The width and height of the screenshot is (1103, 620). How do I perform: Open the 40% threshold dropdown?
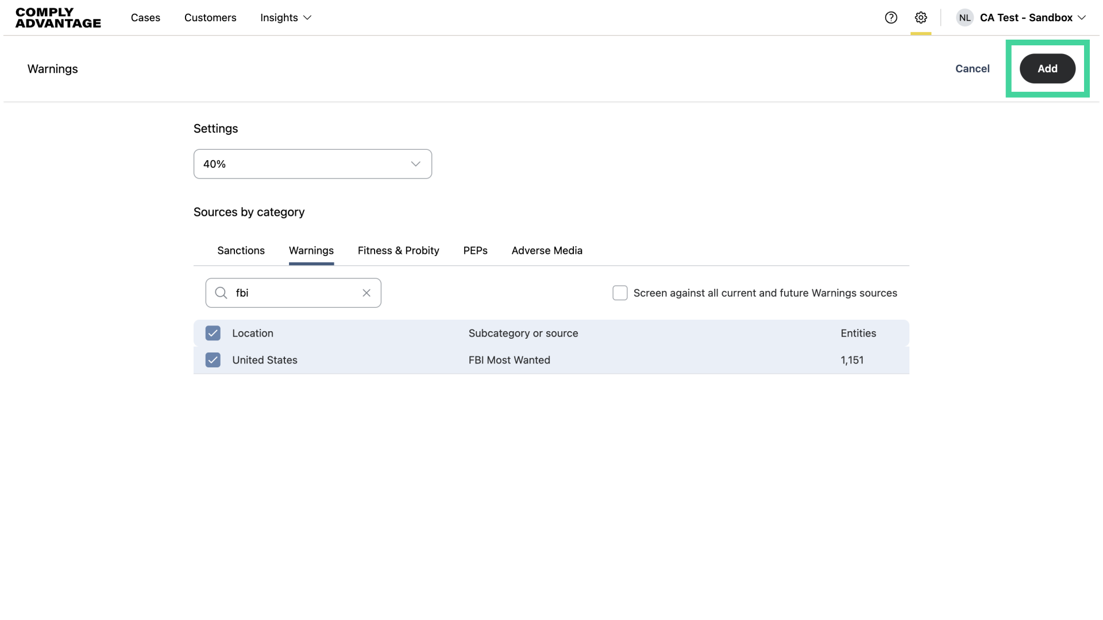coord(313,164)
